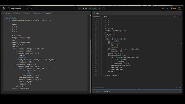Go to the previous question arrow
185x104 pixels.
[x=24, y=8]
